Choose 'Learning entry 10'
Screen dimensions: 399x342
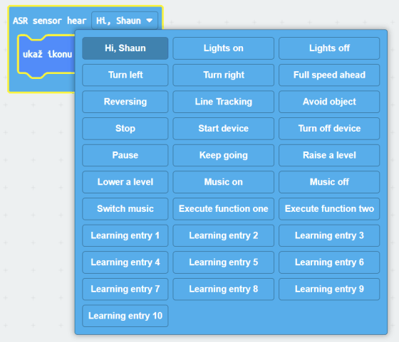pos(125,316)
